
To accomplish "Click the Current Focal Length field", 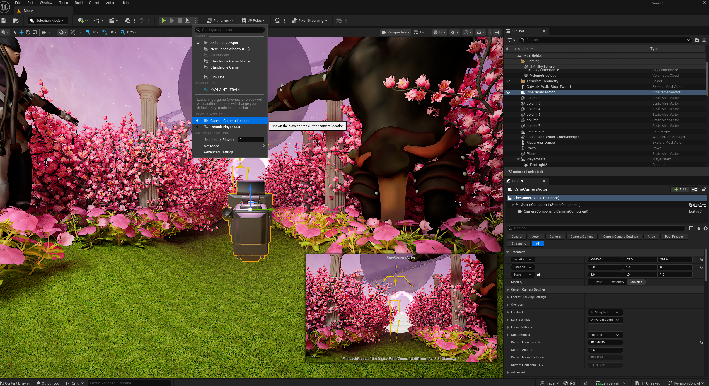I will [x=605, y=342].
